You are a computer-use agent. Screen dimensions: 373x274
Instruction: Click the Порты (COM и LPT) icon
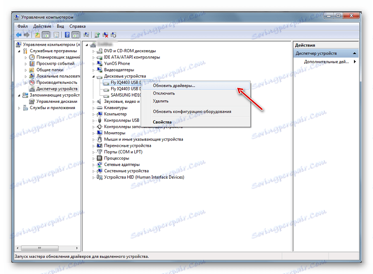point(99,152)
